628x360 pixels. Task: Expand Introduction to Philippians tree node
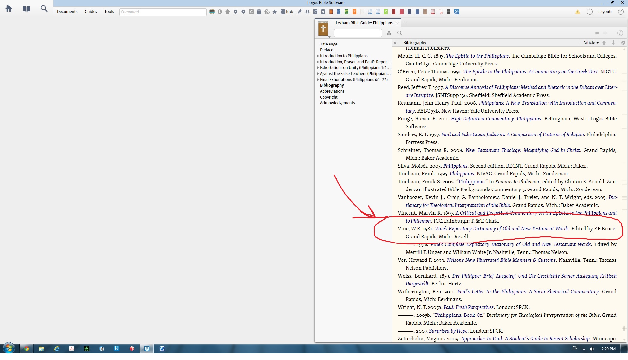(x=318, y=56)
